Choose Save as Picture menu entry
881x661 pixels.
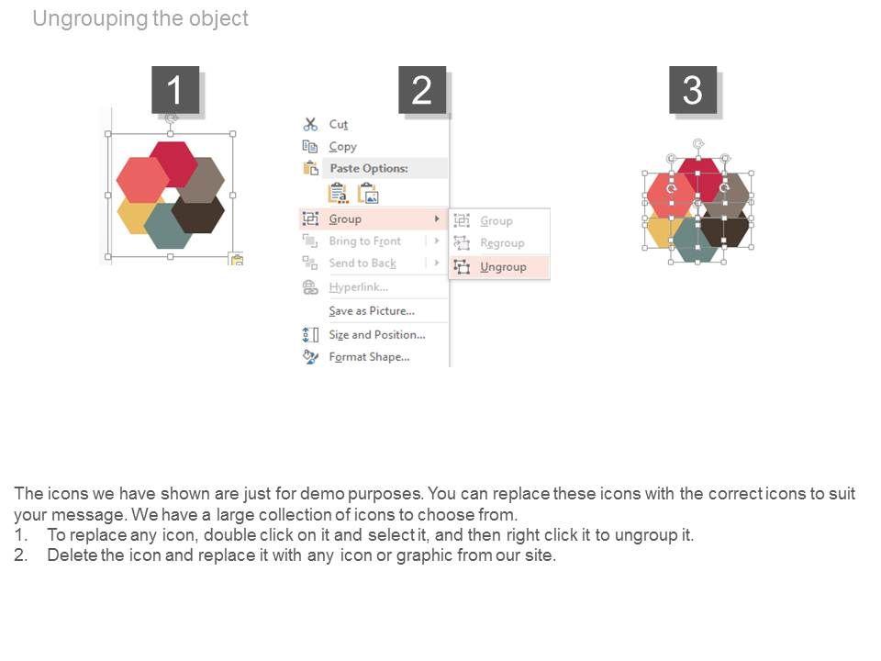371,311
